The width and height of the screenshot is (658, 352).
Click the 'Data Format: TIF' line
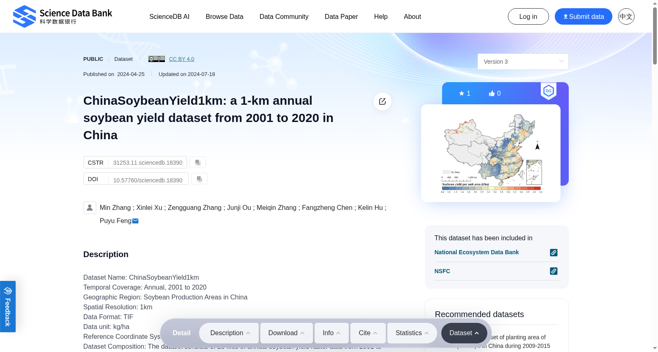click(x=108, y=317)
